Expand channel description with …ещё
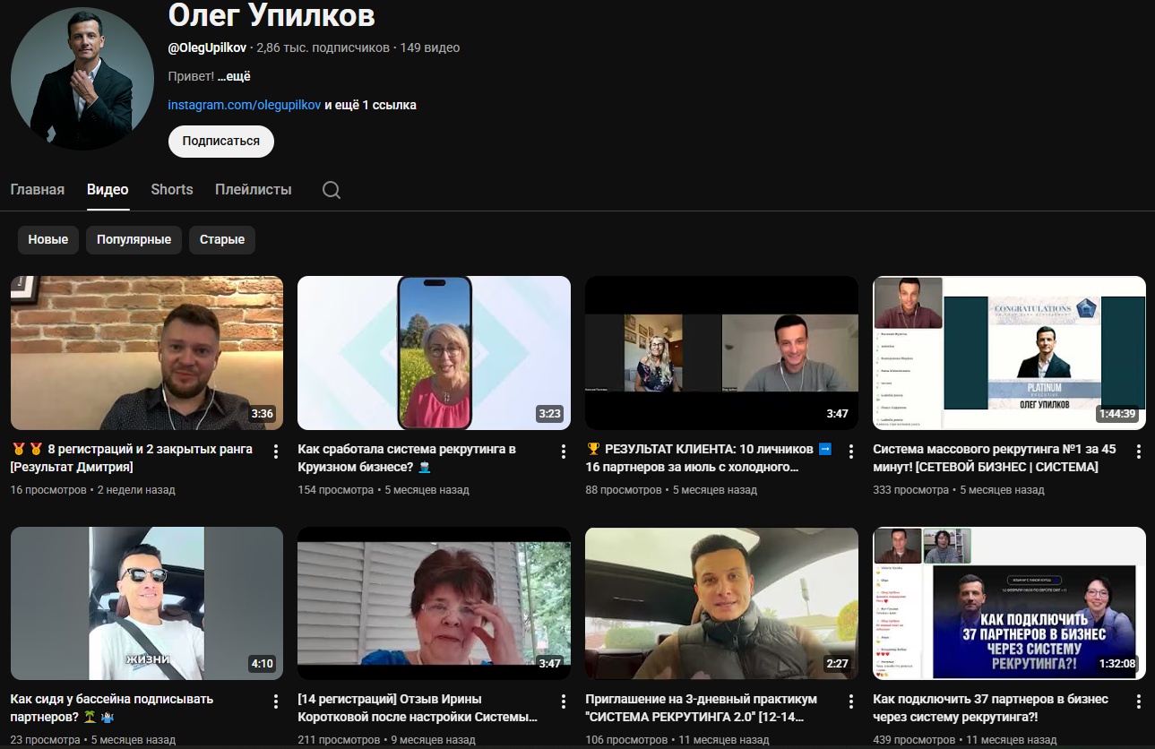The height and width of the screenshot is (749, 1155). point(234,77)
